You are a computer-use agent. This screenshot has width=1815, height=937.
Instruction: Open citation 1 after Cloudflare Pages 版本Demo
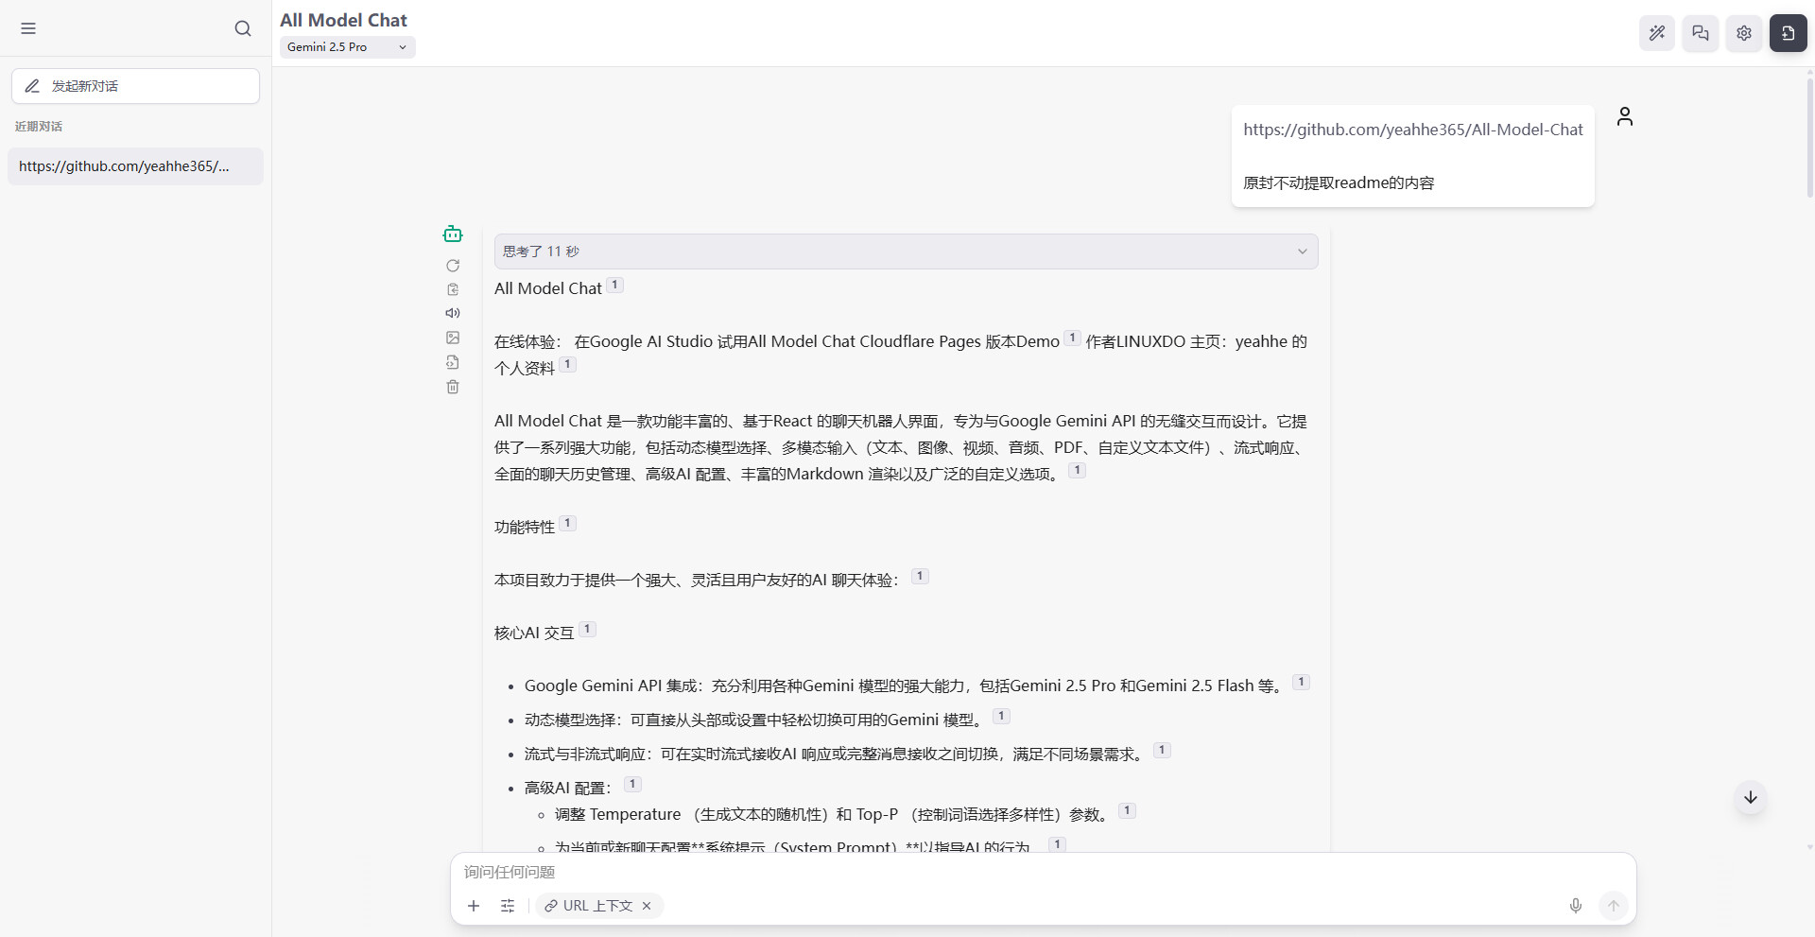(x=1072, y=338)
